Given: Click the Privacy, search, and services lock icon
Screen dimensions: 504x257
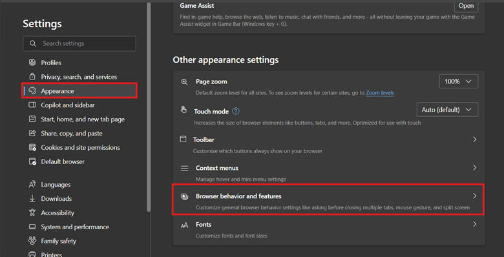Looking at the screenshot, I should click(x=32, y=76).
